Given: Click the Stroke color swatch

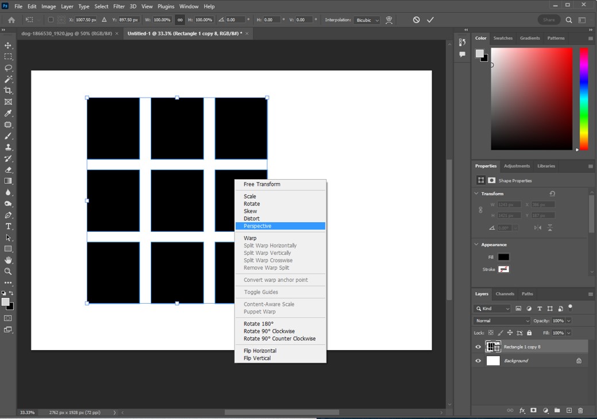Looking at the screenshot, I should click(503, 269).
